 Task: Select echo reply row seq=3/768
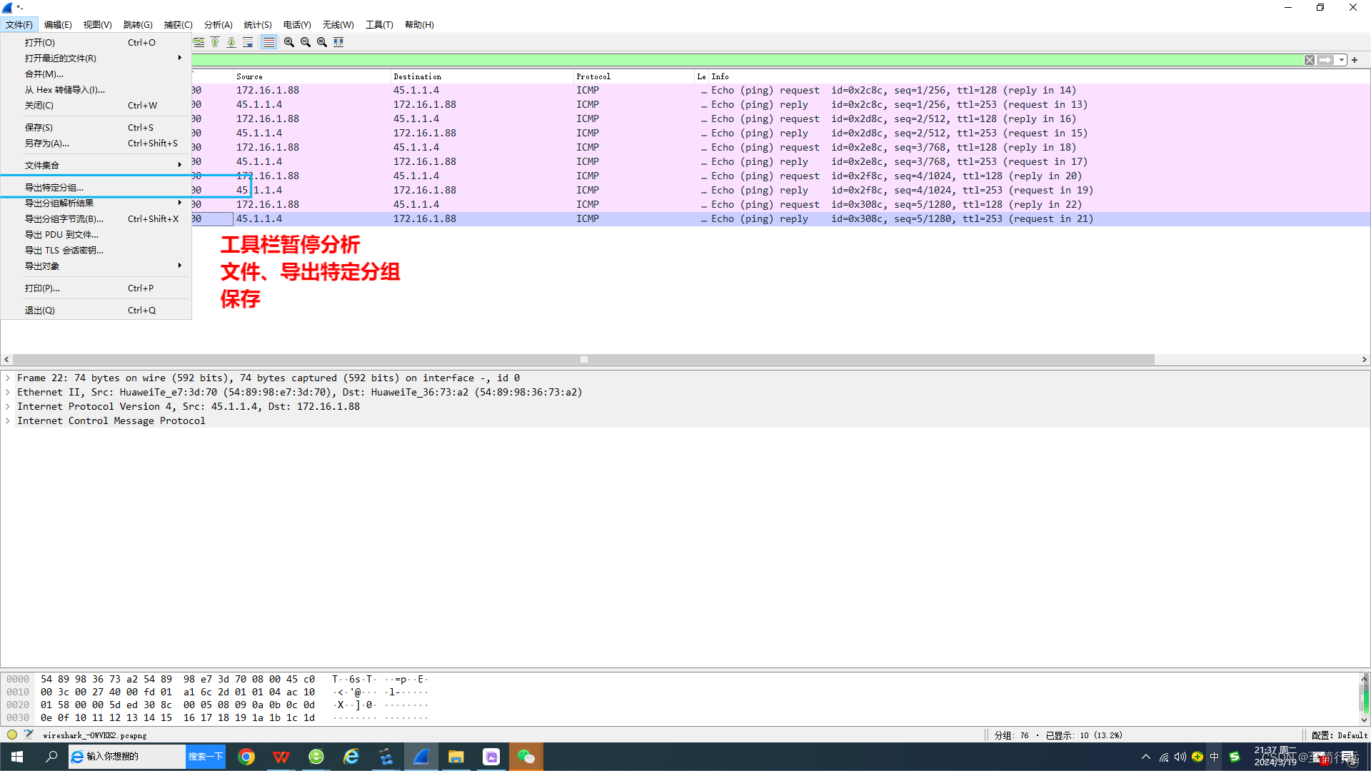[781, 161]
